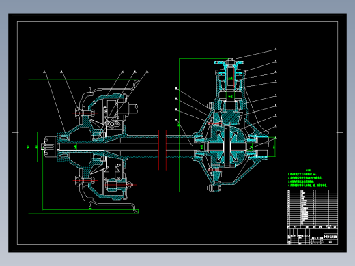Select the upper red wheel bolt centerline
This screenshot has height=266, width=355.
pos(85,113)
